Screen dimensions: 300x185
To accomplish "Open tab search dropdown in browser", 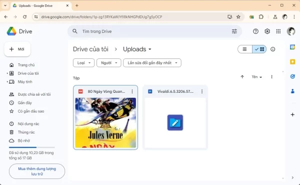I will click(x=5, y=5).
